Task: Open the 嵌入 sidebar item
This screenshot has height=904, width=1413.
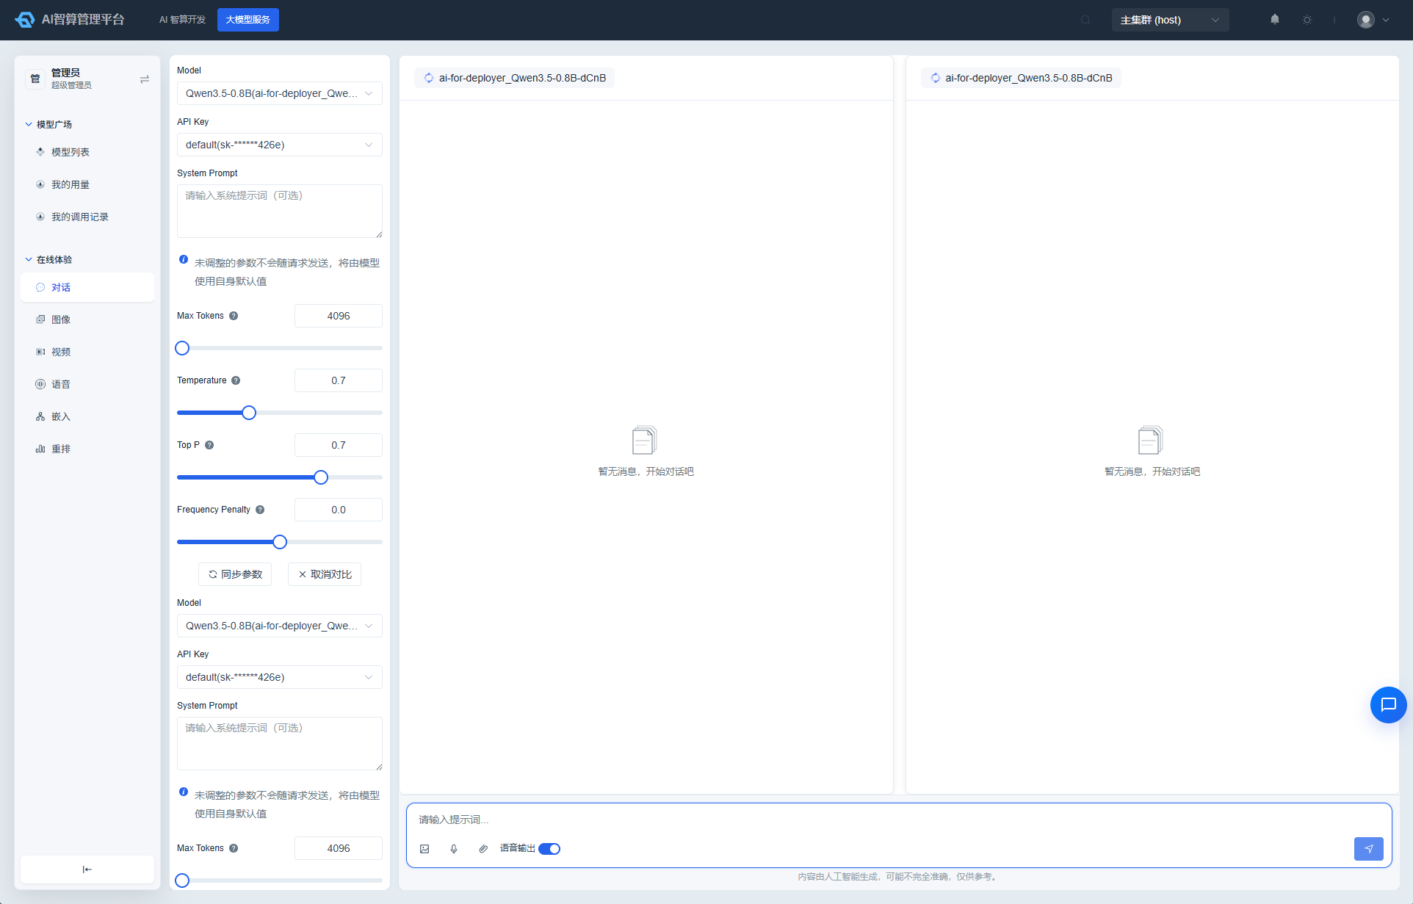Action: point(87,416)
